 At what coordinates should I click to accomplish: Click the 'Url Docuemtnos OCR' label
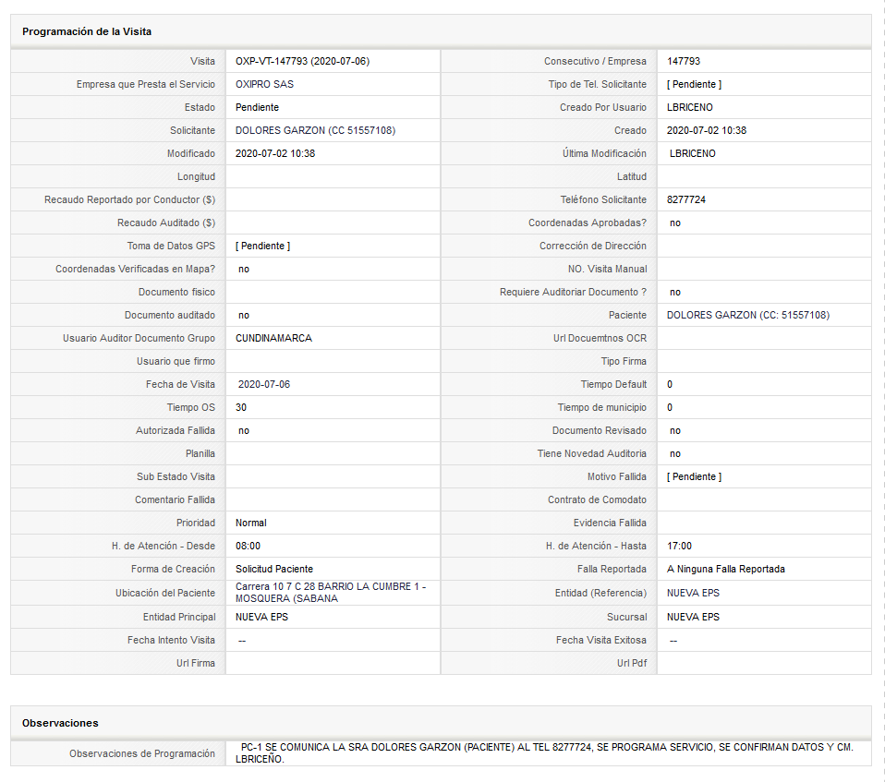click(600, 339)
